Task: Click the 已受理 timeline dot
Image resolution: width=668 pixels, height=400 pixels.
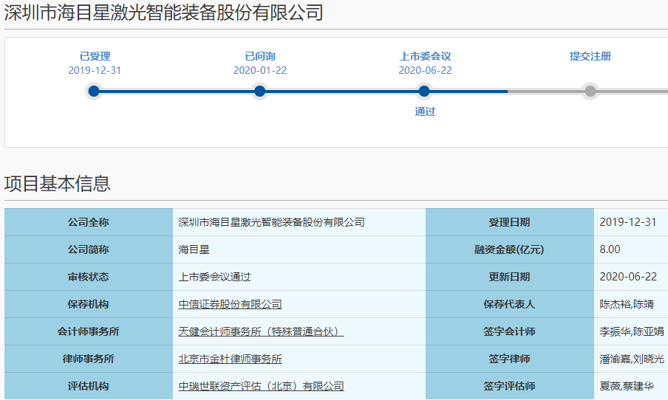Action: (x=94, y=92)
